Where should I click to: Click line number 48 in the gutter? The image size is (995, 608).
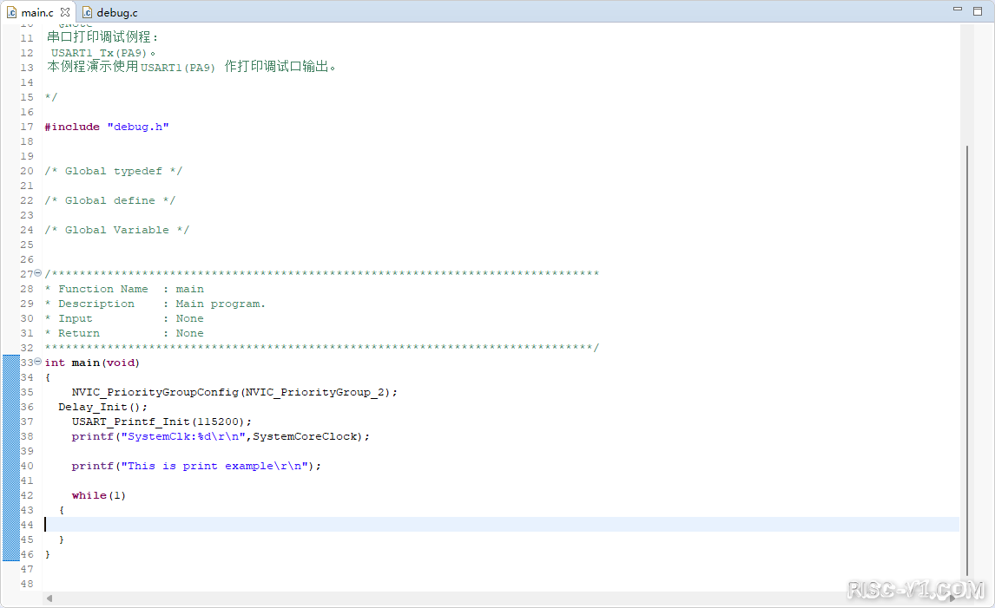[x=27, y=584]
